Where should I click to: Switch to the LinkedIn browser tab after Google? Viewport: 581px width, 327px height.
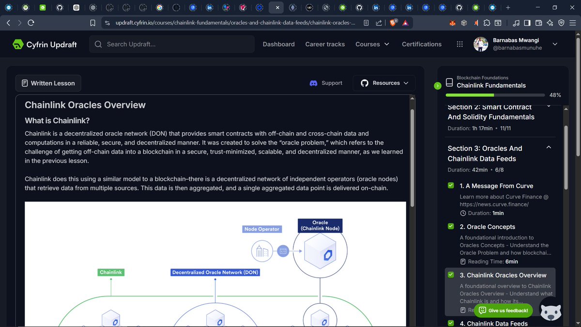(x=209, y=8)
